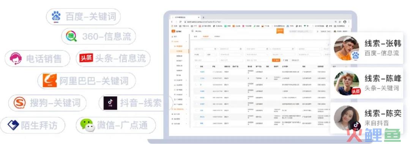Click the Baidu paw icon beside 百度–关键词
Viewport: 410px width, 144px height.
[56, 17]
